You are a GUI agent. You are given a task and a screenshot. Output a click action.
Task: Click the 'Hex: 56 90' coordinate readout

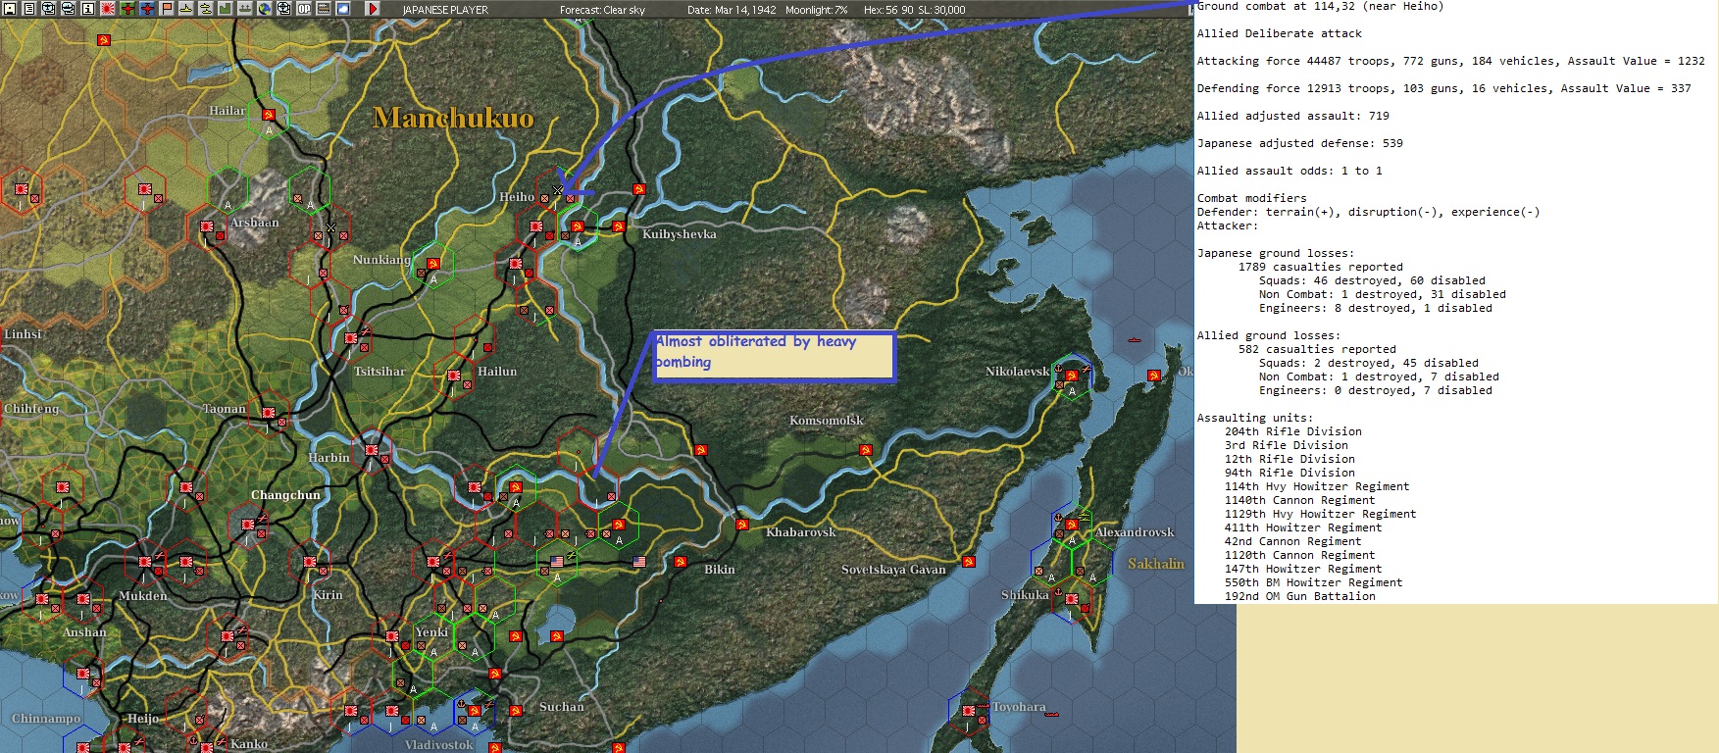889,10
